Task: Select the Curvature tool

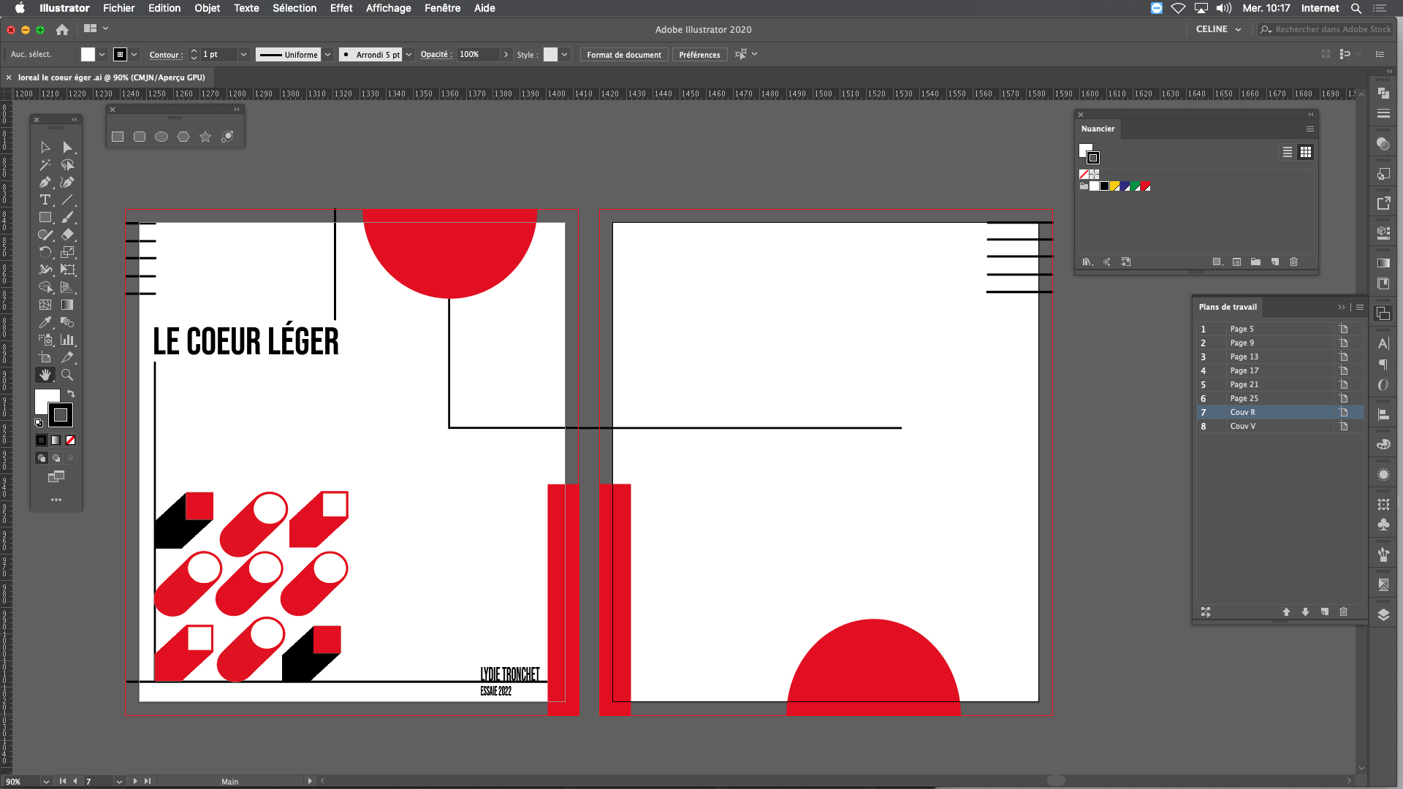Action: [67, 183]
